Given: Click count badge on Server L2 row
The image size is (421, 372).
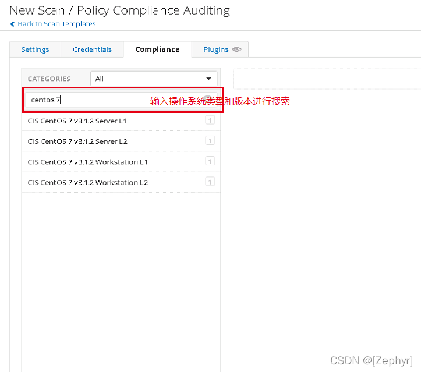Looking at the screenshot, I should [210, 141].
